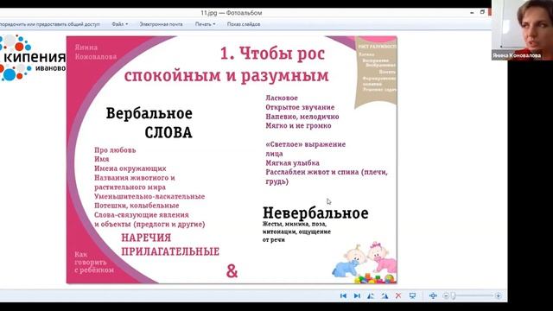Click Показ слайдов in toolbar
Image resolution: width=553 pixels, height=311 pixels.
244,24
